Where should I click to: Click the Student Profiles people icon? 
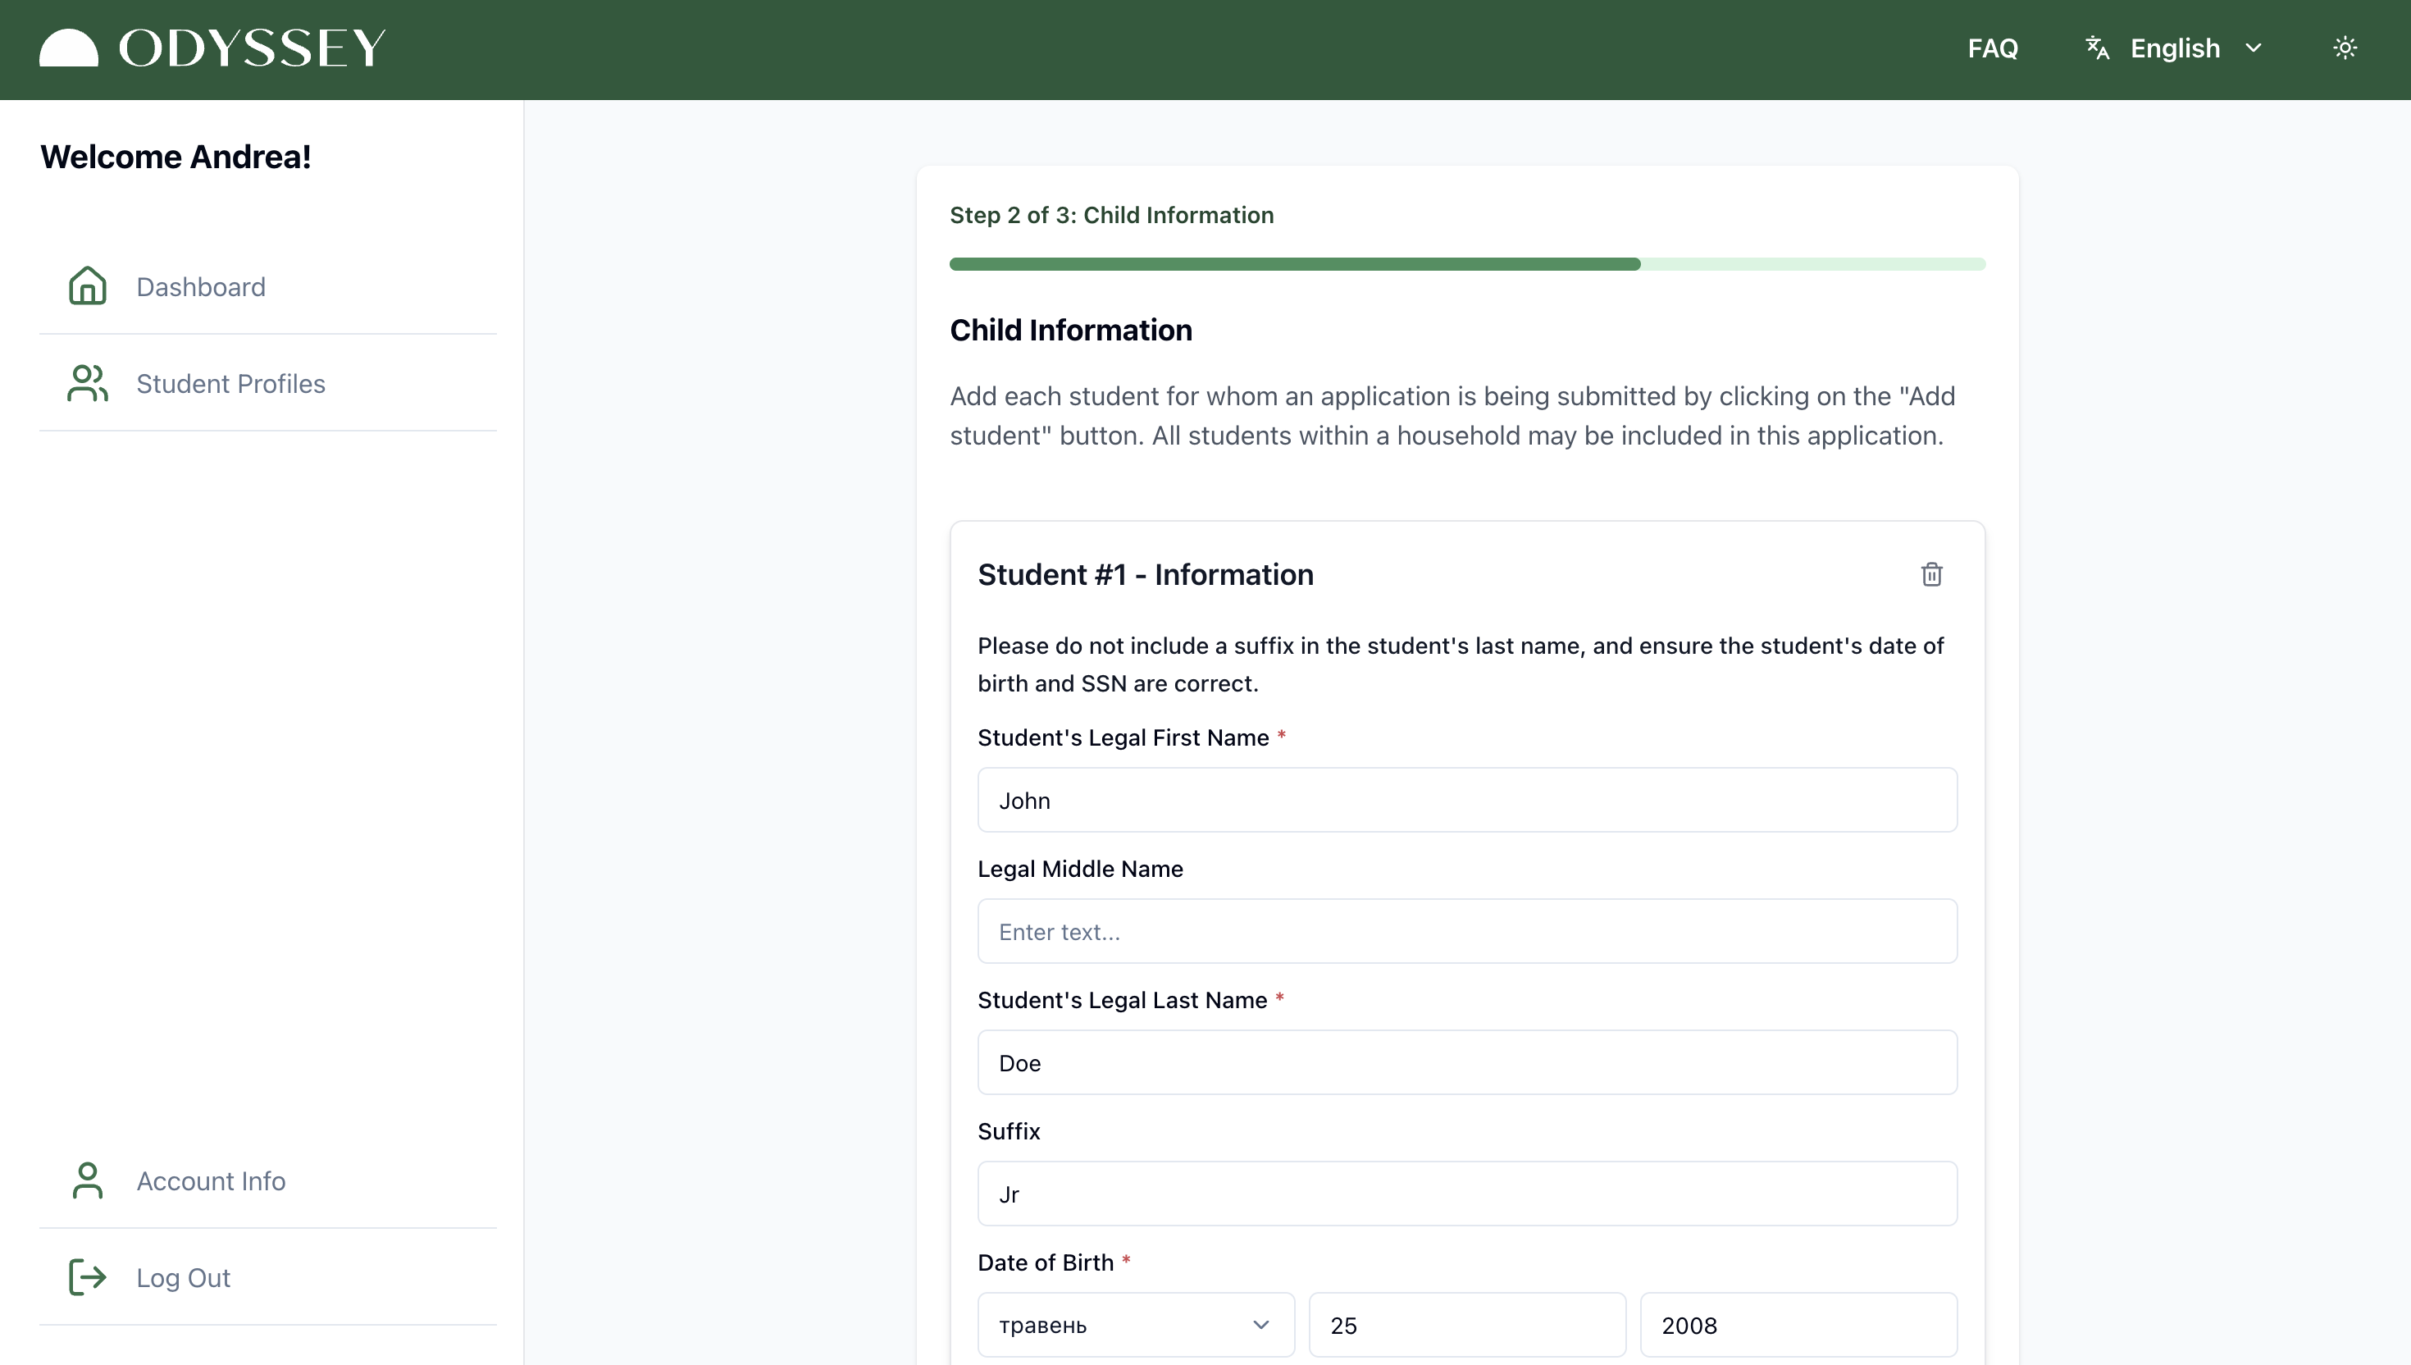[x=88, y=382]
